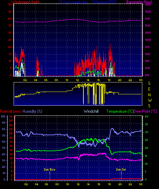Select hour 10 below the windspeed chart

[67, 80]
